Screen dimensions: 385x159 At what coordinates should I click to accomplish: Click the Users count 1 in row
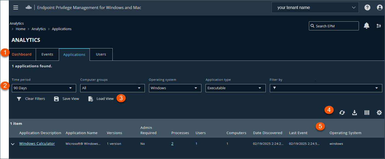tap(196, 144)
